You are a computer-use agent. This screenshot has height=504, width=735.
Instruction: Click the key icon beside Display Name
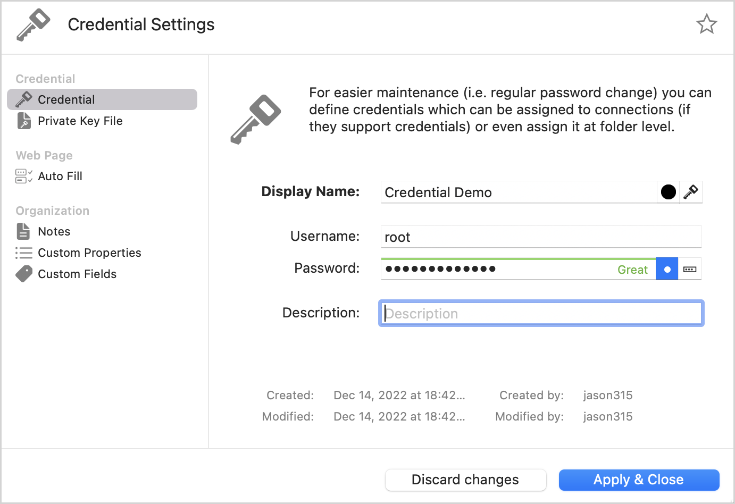coord(690,192)
